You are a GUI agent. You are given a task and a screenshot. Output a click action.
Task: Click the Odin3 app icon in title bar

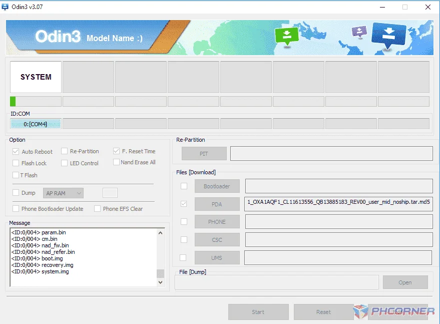click(5, 7)
